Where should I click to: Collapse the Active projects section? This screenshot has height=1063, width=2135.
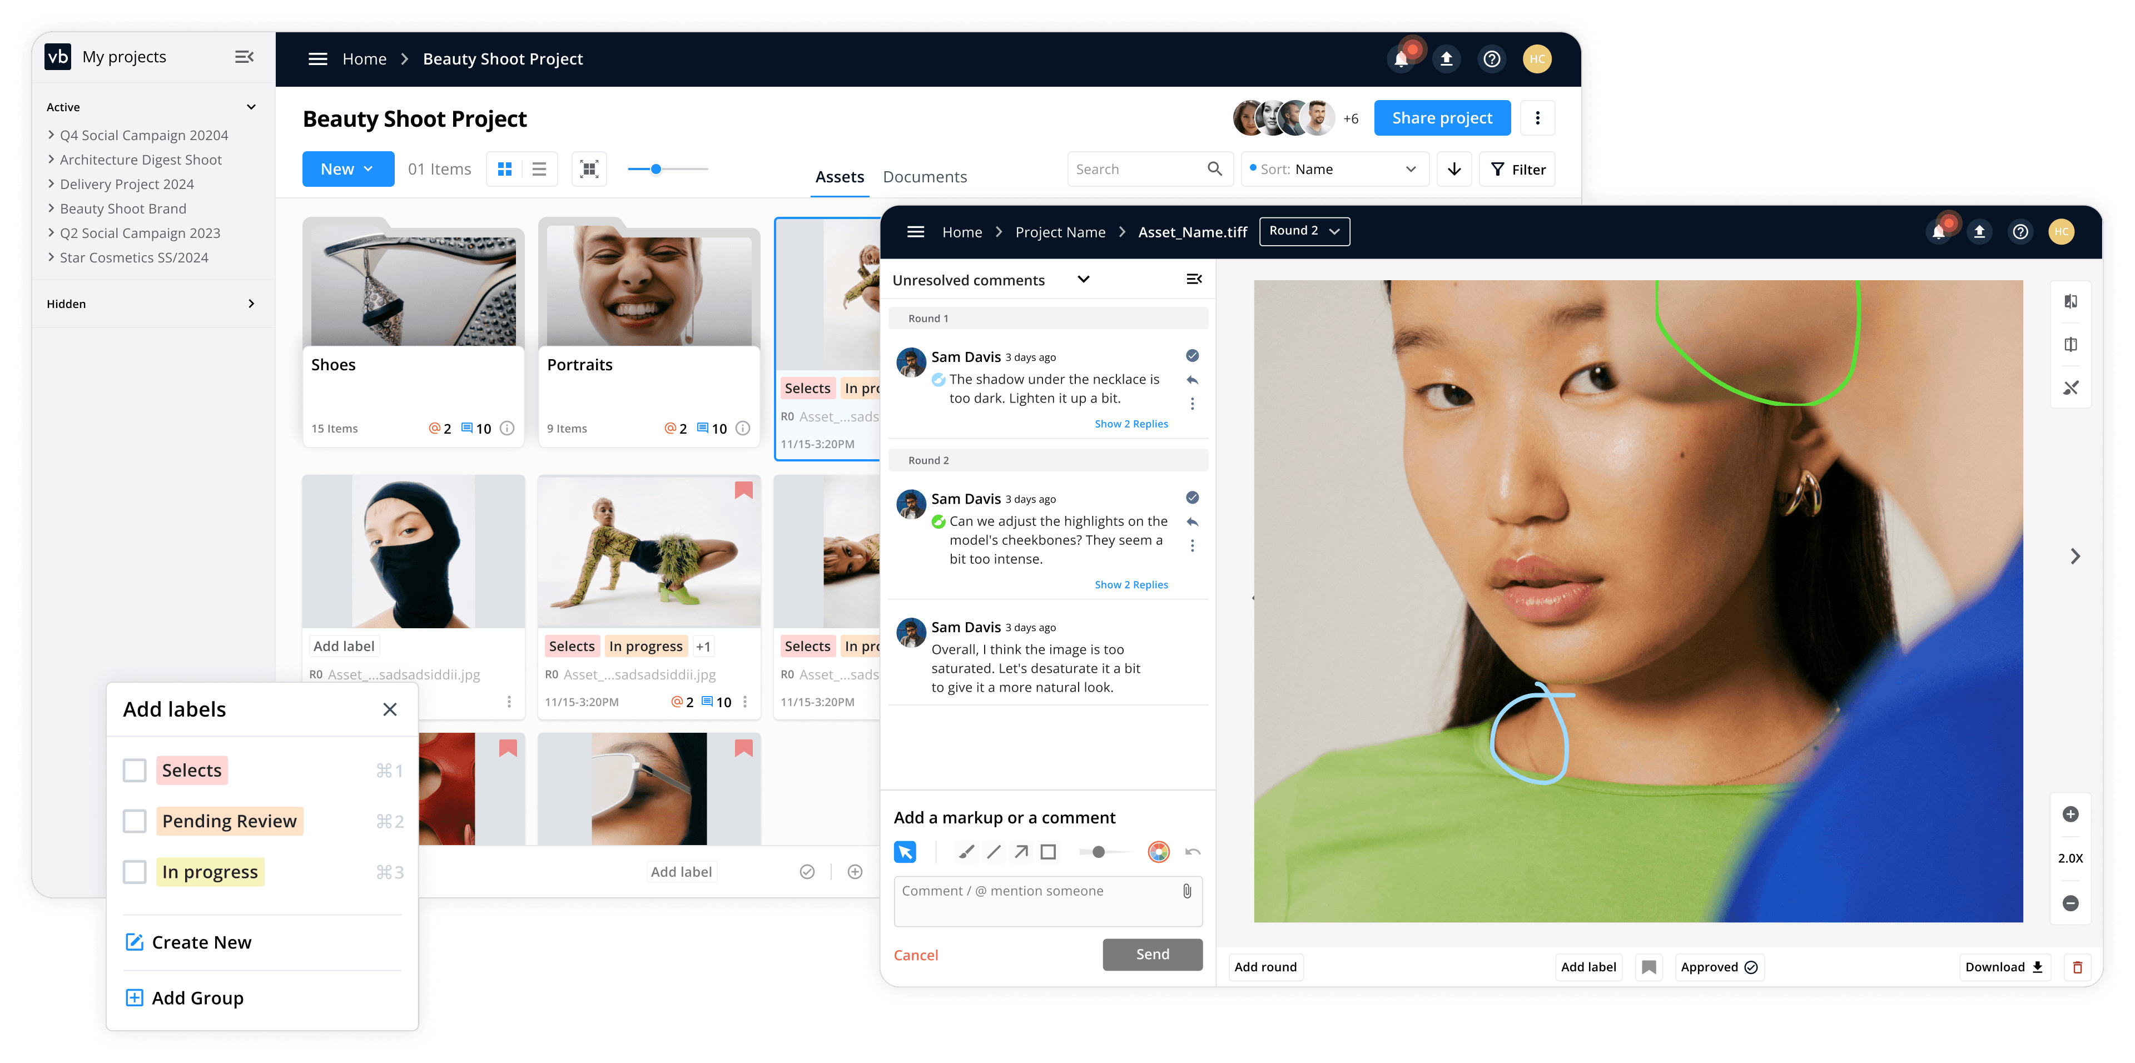click(251, 107)
